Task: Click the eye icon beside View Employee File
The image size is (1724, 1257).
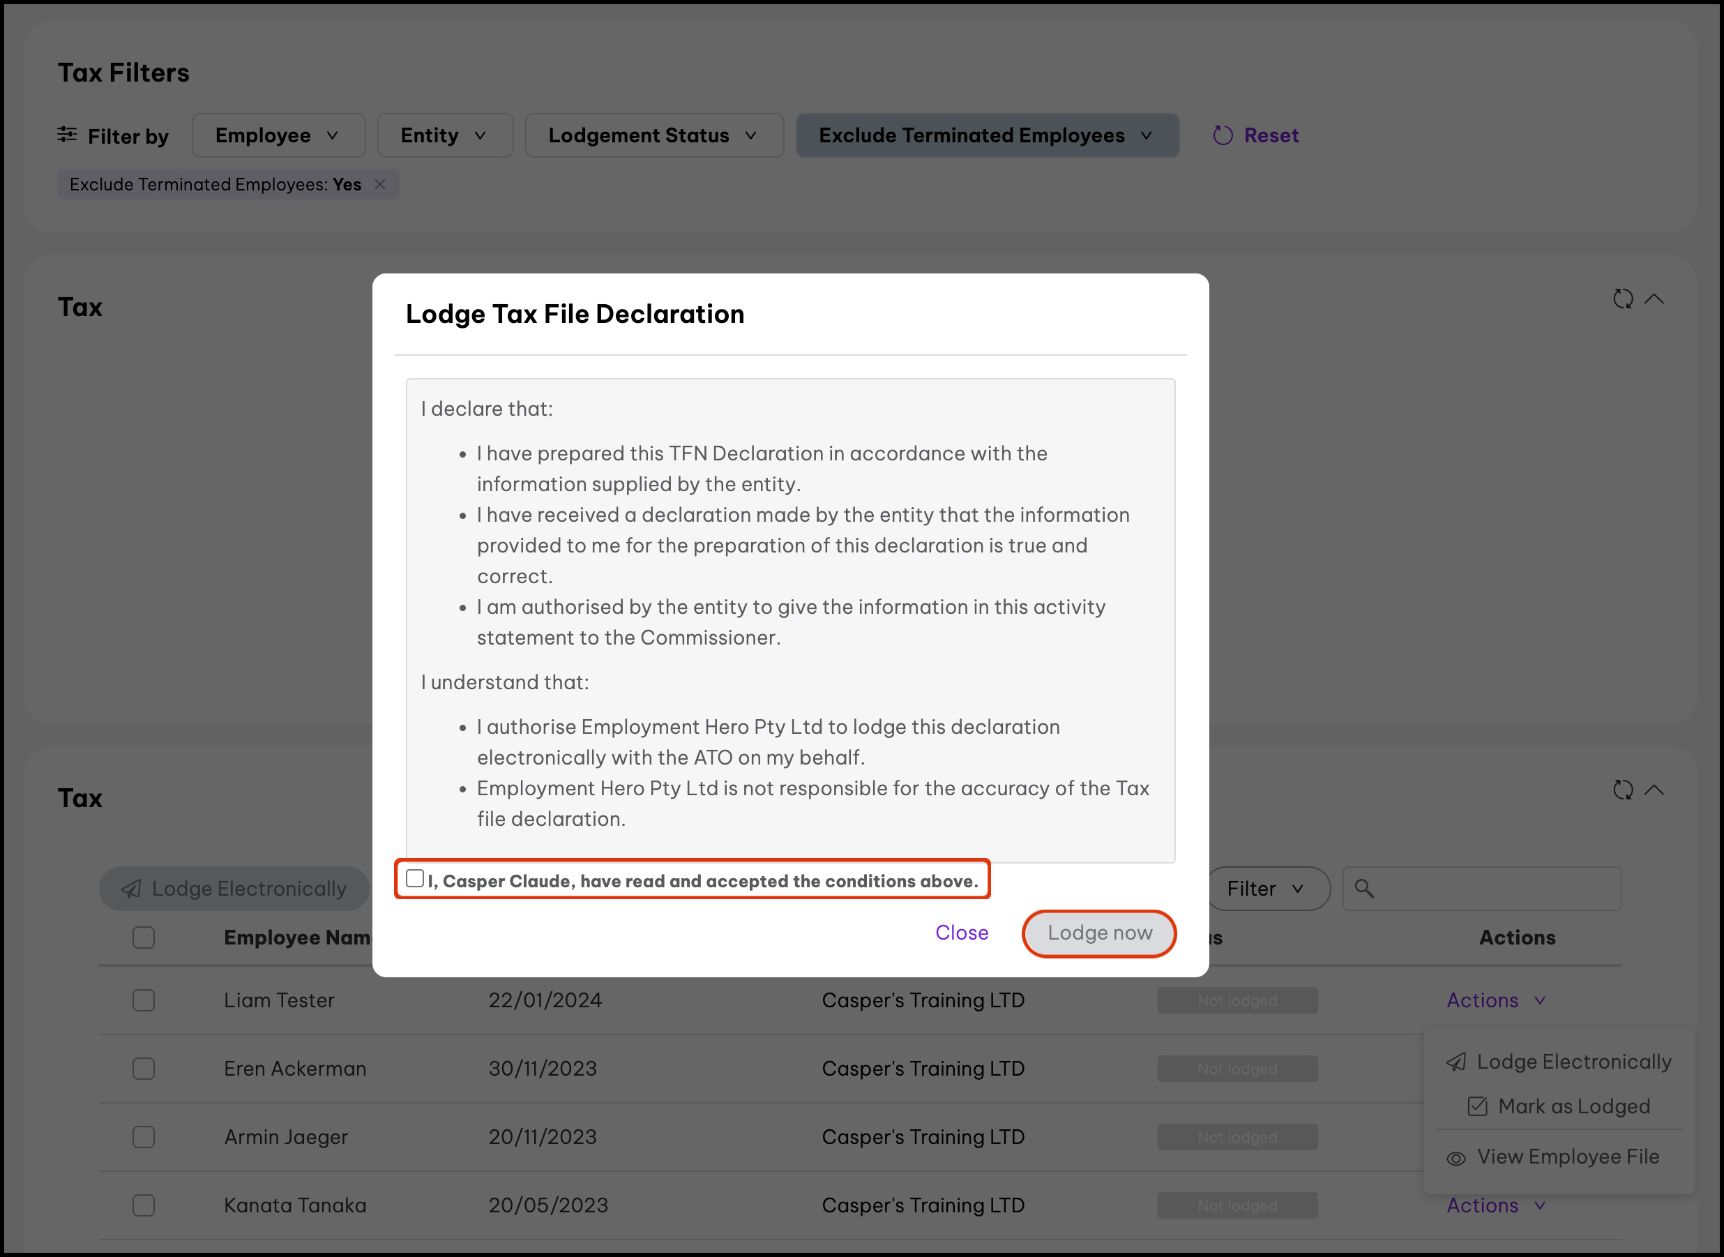Action: pyautogui.click(x=1456, y=1158)
